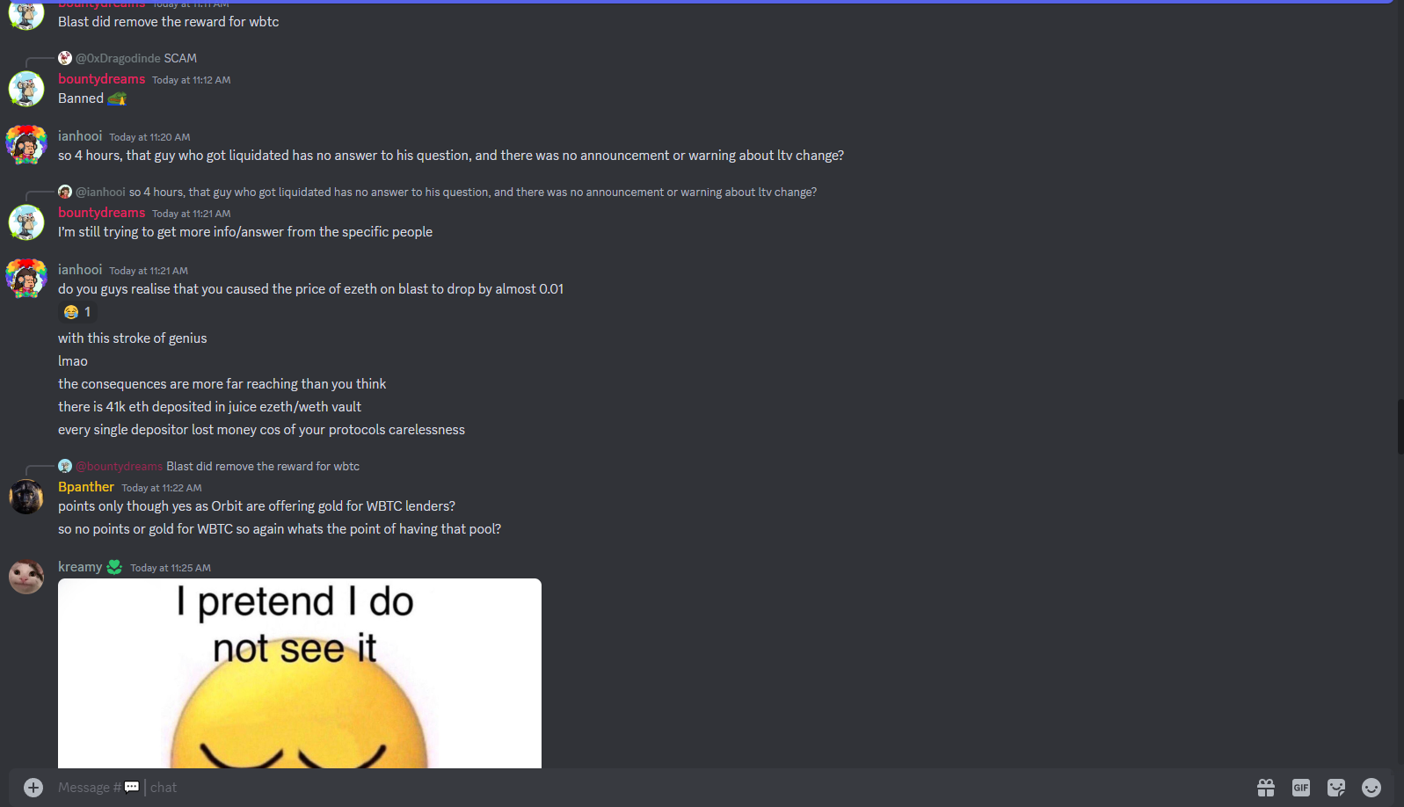Click the kreamy username
This screenshot has width=1404, height=807.
click(80, 567)
